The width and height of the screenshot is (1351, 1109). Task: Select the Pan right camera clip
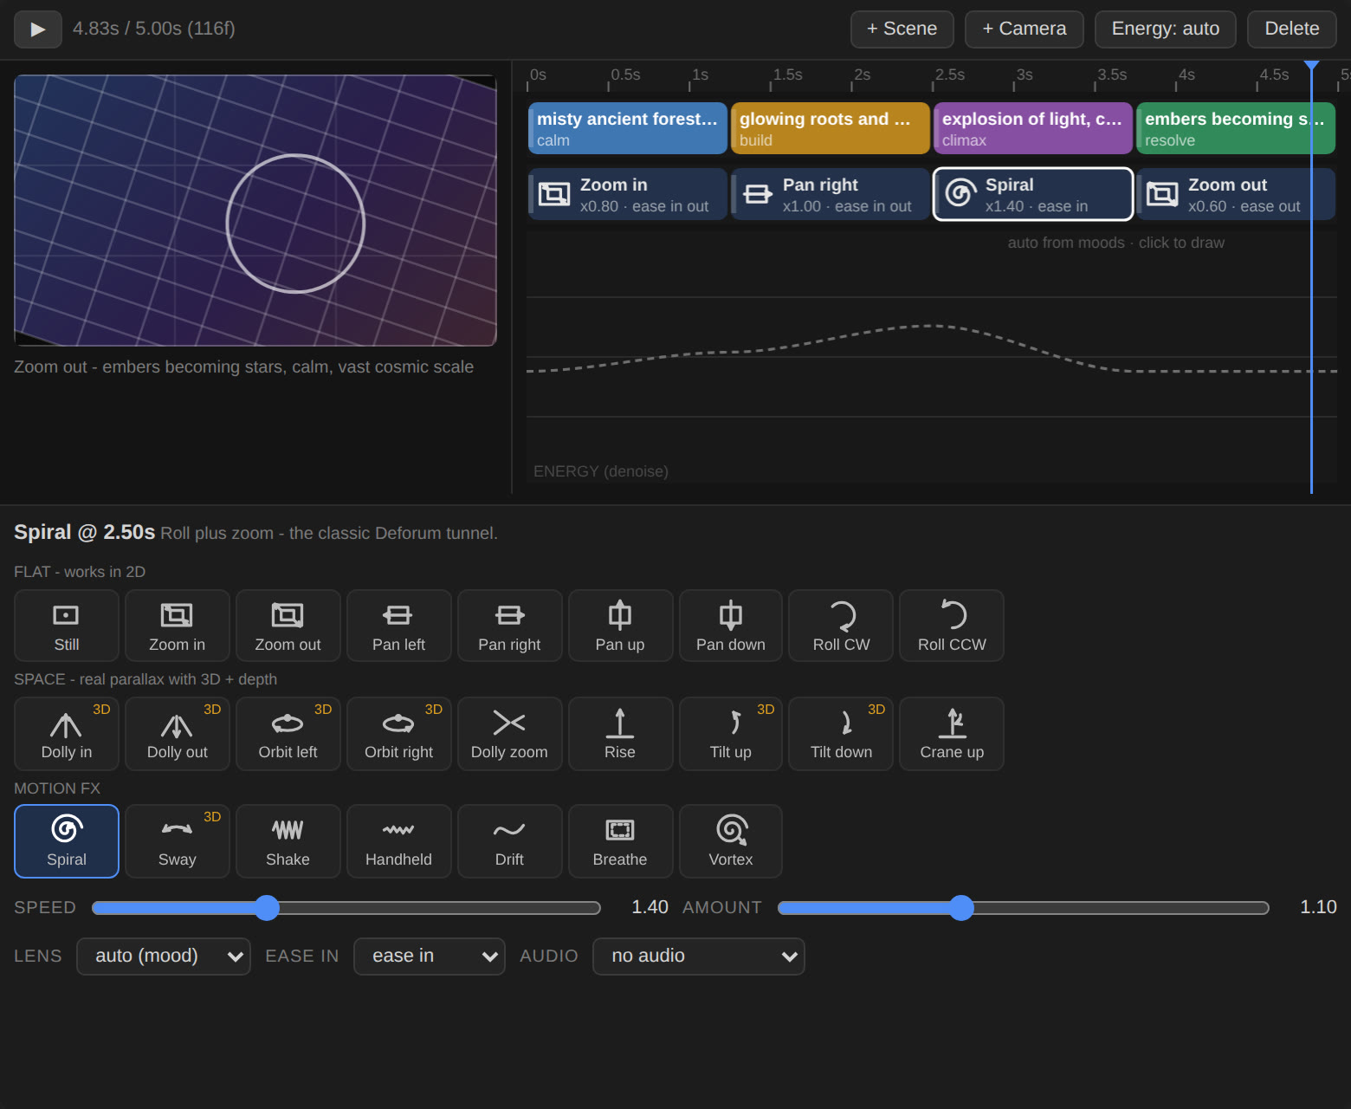point(831,194)
